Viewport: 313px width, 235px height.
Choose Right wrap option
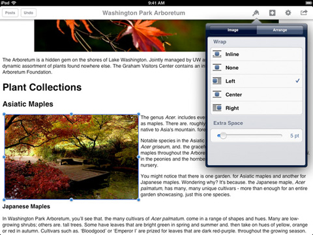[256, 108]
